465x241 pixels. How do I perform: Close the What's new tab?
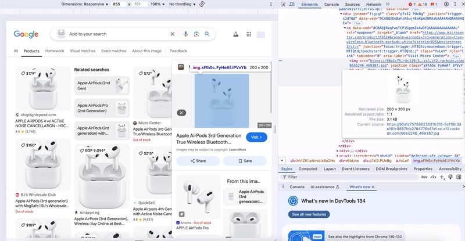pos(373,187)
